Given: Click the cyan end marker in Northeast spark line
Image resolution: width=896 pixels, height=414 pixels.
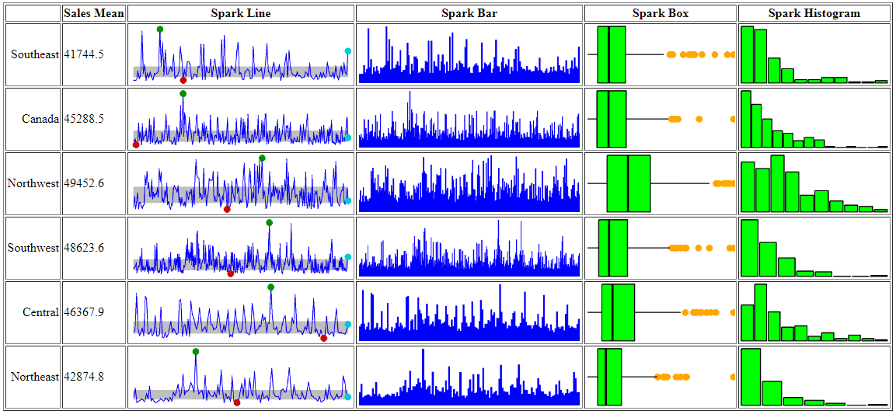Looking at the screenshot, I should point(348,398).
